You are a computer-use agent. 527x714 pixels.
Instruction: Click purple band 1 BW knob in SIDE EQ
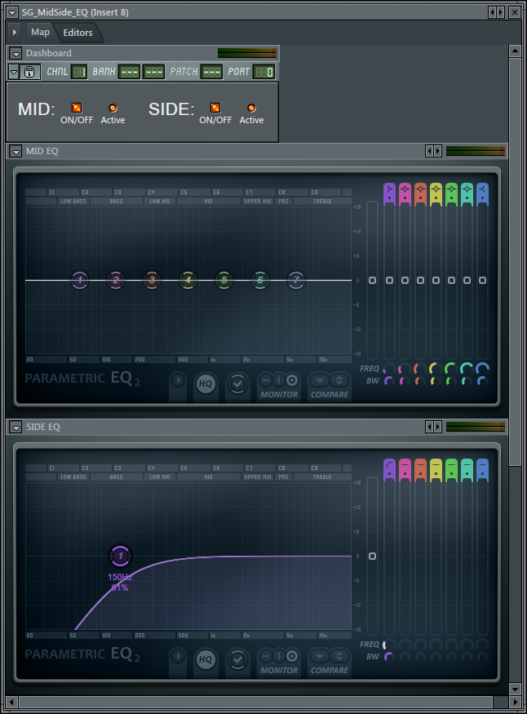pos(388,657)
